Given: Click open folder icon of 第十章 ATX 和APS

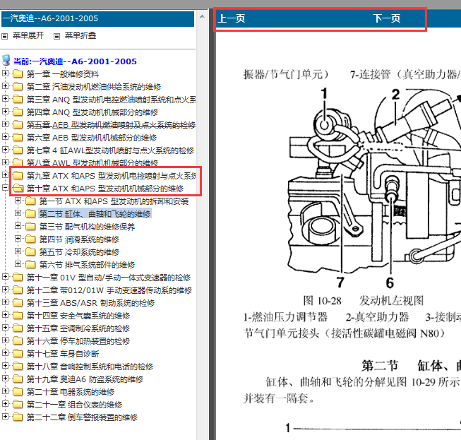Looking at the screenshot, I should (18, 189).
